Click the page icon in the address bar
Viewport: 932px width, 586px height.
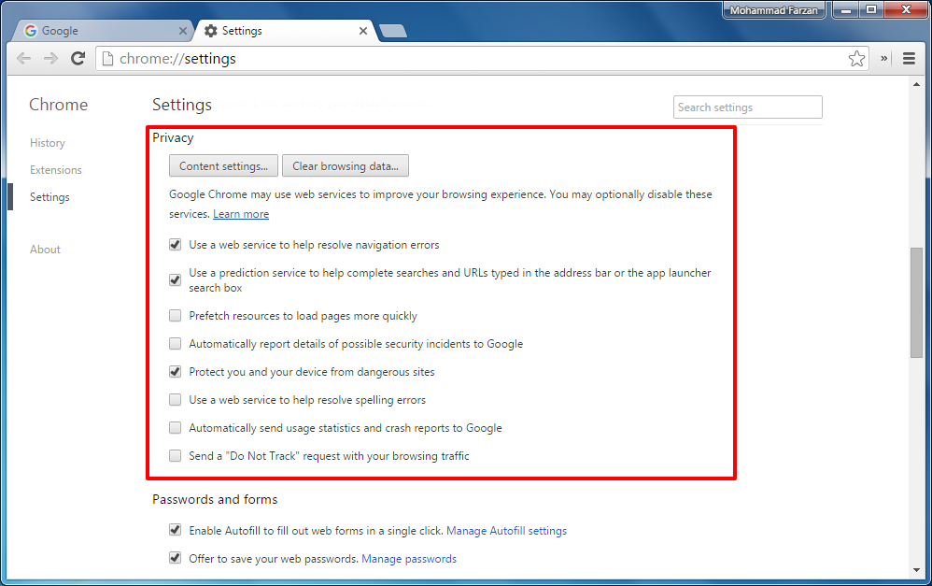point(107,58)
